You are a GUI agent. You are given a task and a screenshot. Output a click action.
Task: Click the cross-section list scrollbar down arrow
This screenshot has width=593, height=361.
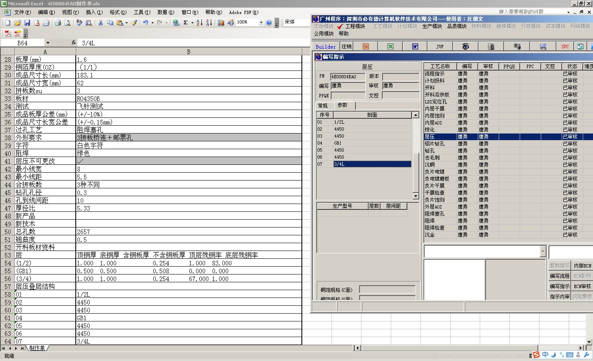tap(416, 196)
